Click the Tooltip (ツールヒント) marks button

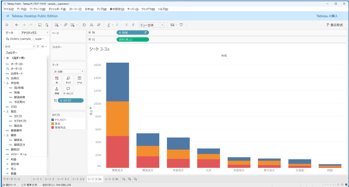click(68, 90)
